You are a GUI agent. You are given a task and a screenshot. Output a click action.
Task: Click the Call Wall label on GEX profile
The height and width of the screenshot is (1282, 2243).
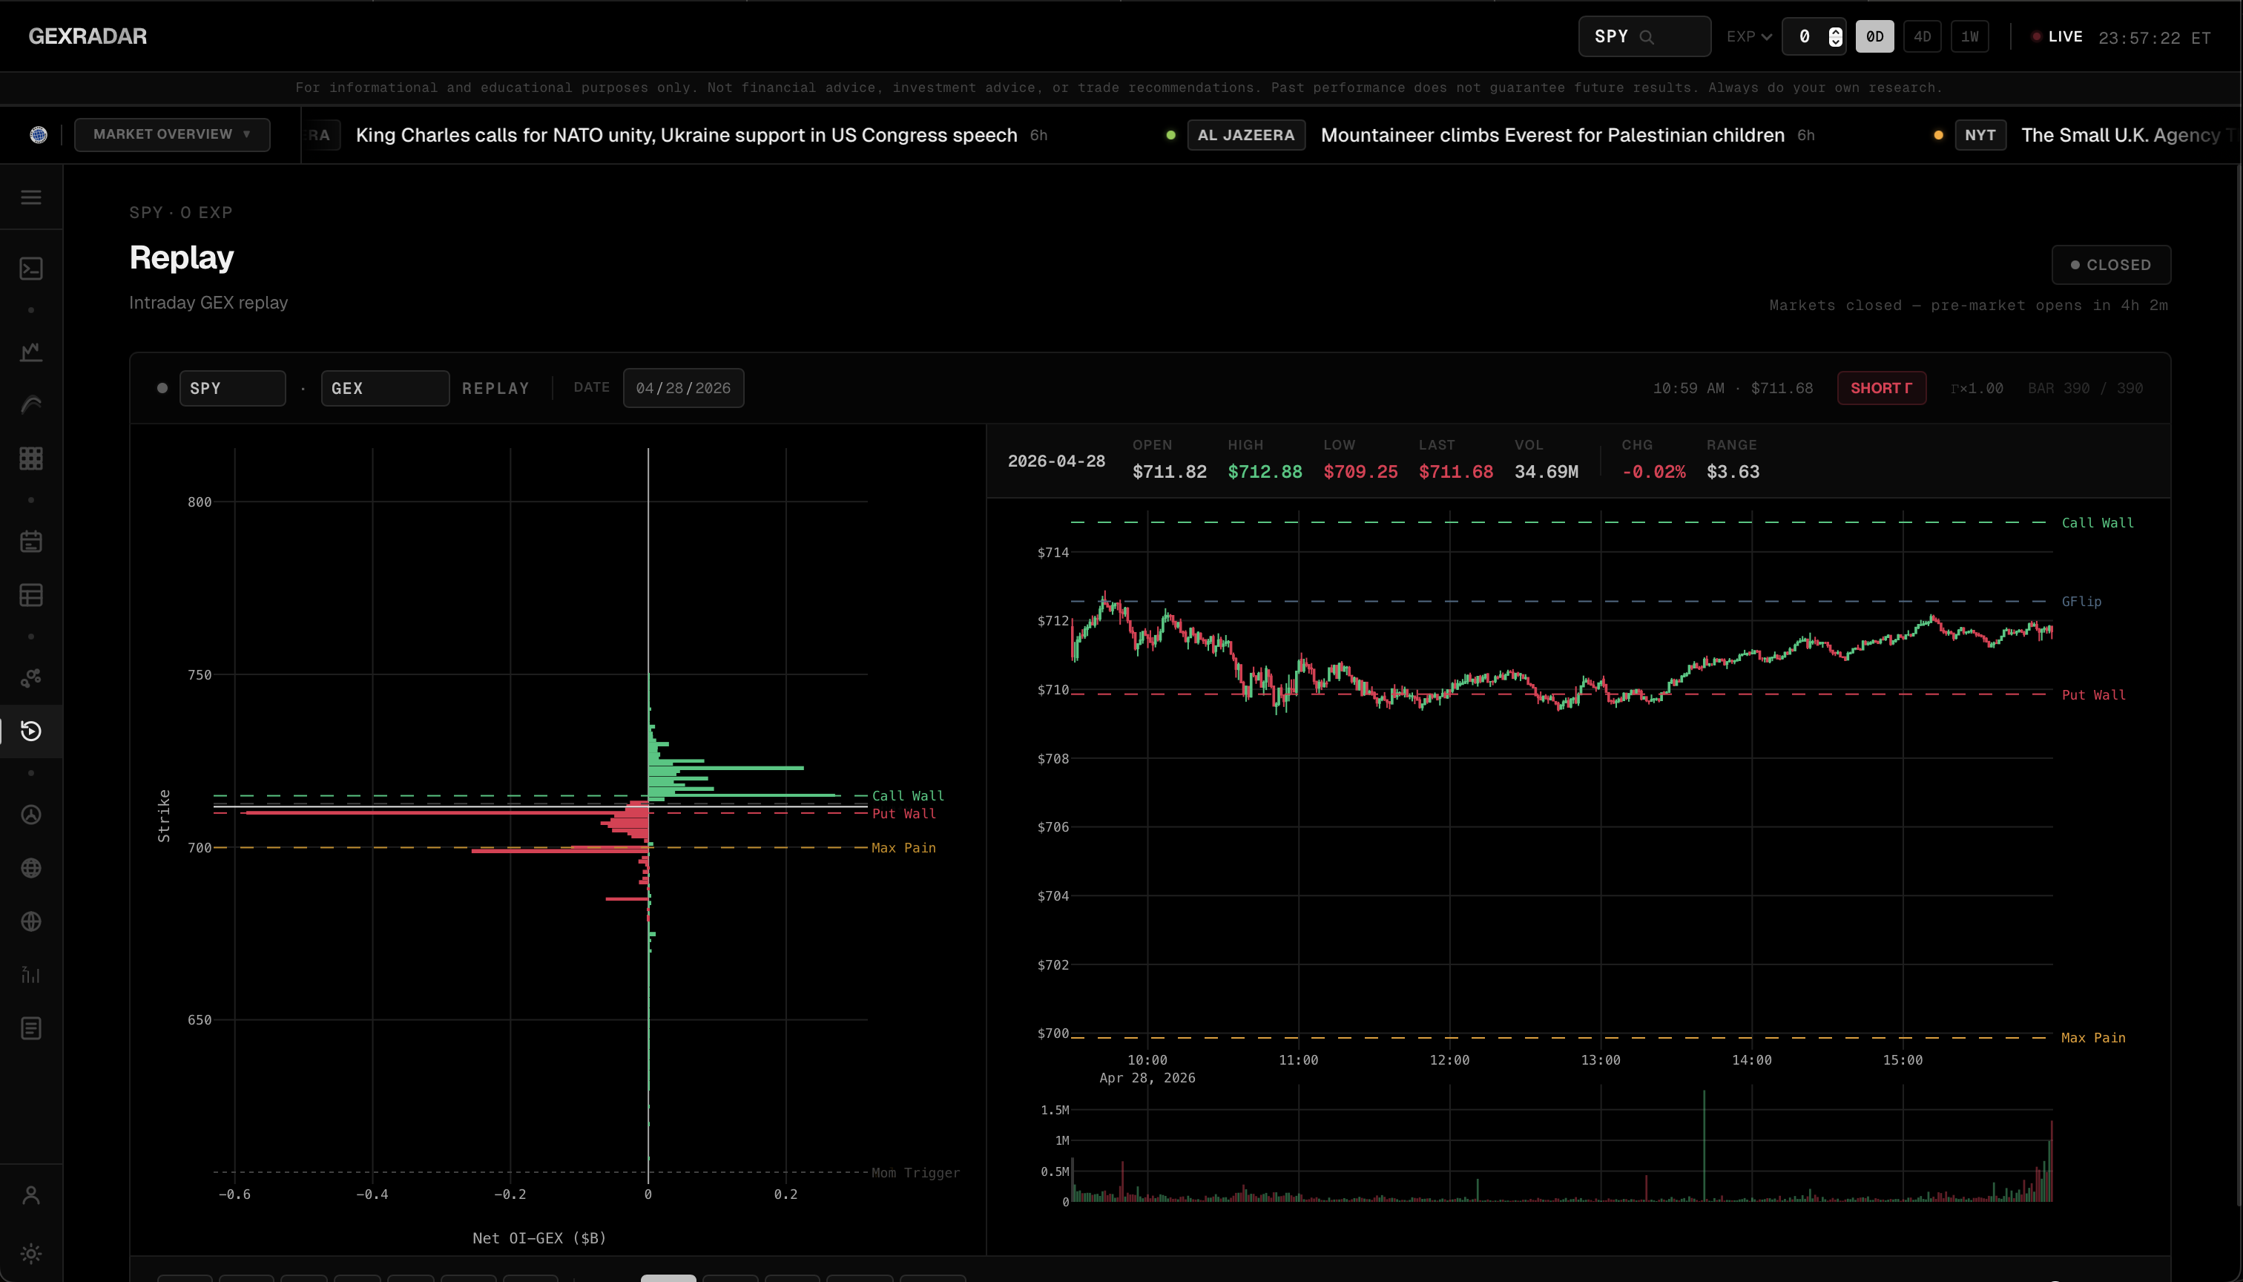(908, 796)
